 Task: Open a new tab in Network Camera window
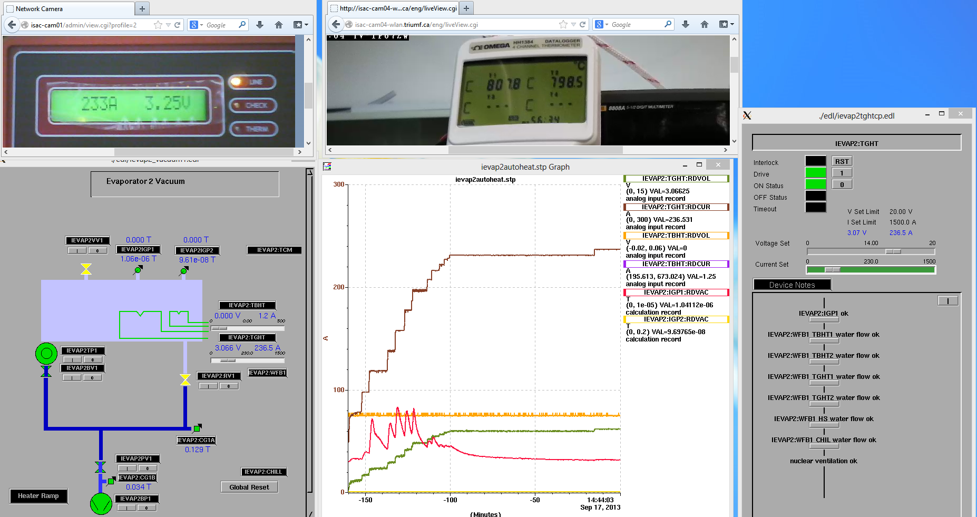(x=142, y=8)
